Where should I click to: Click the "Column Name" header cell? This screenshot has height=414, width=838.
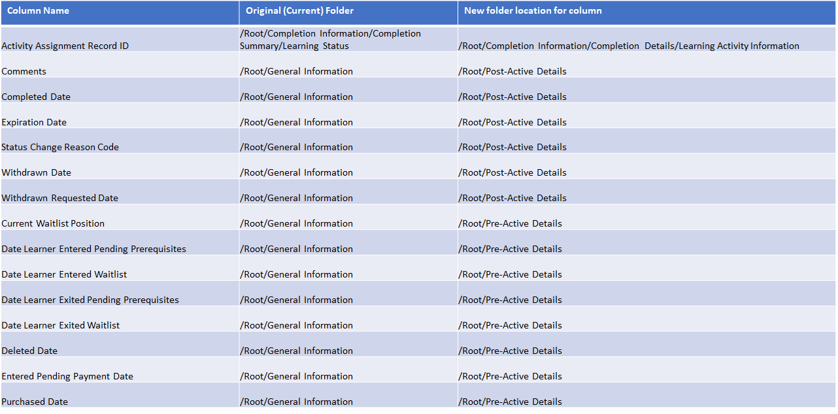pos(38,11)
